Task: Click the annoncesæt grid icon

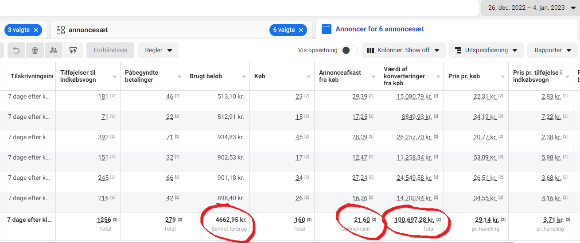Action: pos(61,30)
